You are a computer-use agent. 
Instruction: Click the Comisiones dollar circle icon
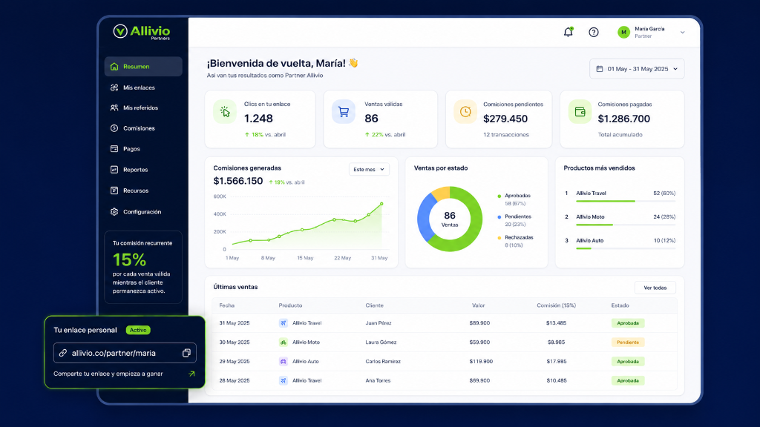(x=114, y=128)
